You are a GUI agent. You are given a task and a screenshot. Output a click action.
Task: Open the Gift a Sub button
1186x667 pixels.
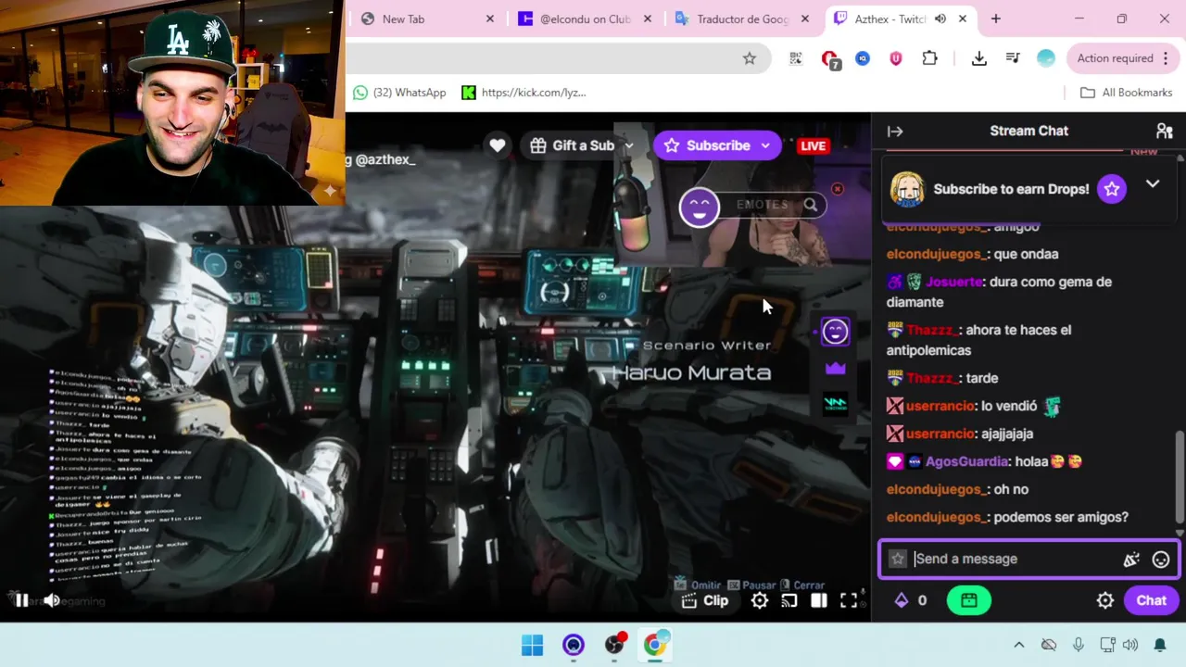[571, 145]
